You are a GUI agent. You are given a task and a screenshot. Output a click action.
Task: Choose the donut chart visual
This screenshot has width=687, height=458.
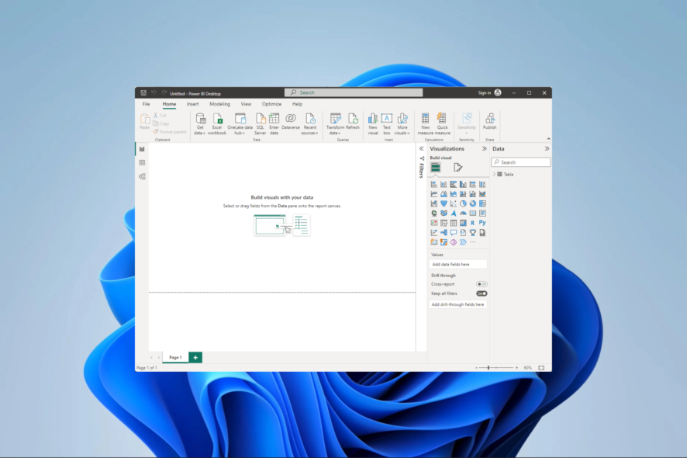point(472,203)
